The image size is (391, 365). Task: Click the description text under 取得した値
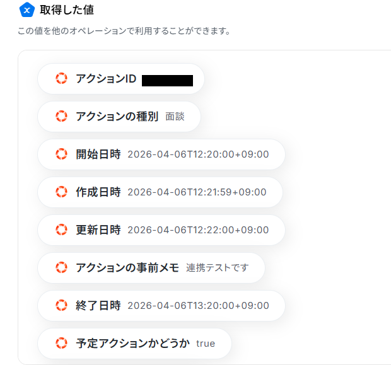[124, 31]
